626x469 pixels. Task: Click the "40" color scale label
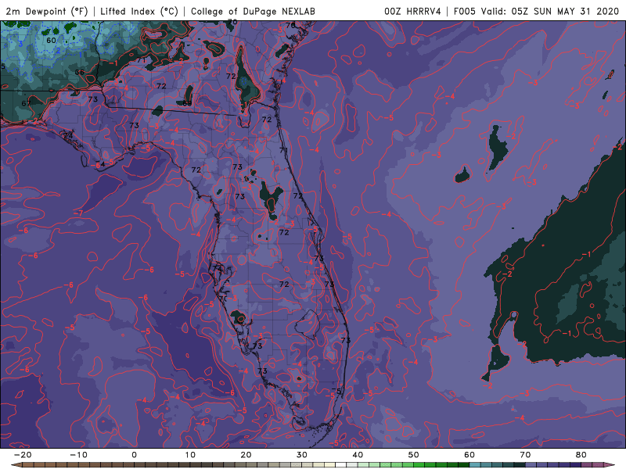[358, 455]
